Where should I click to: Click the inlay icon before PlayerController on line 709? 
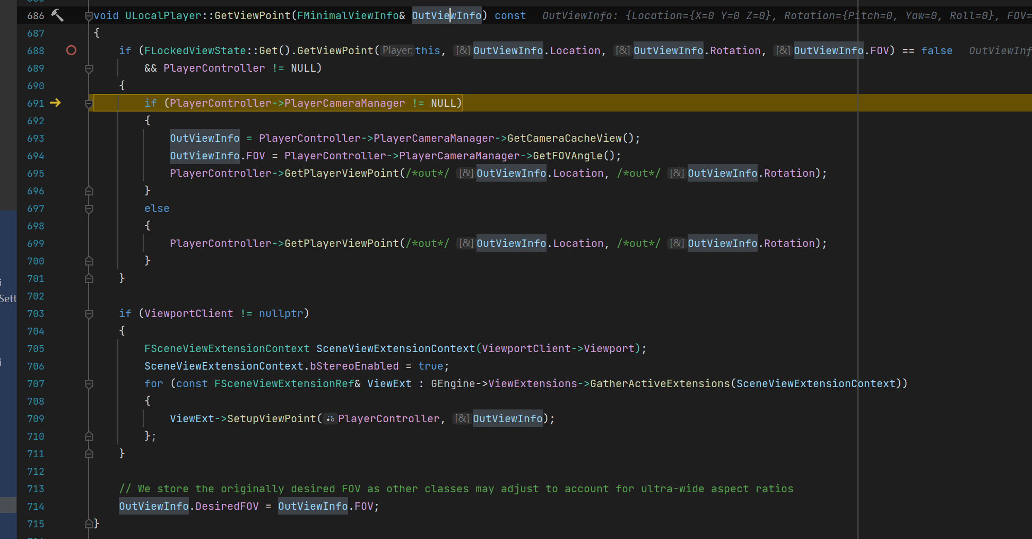[331, 419]
